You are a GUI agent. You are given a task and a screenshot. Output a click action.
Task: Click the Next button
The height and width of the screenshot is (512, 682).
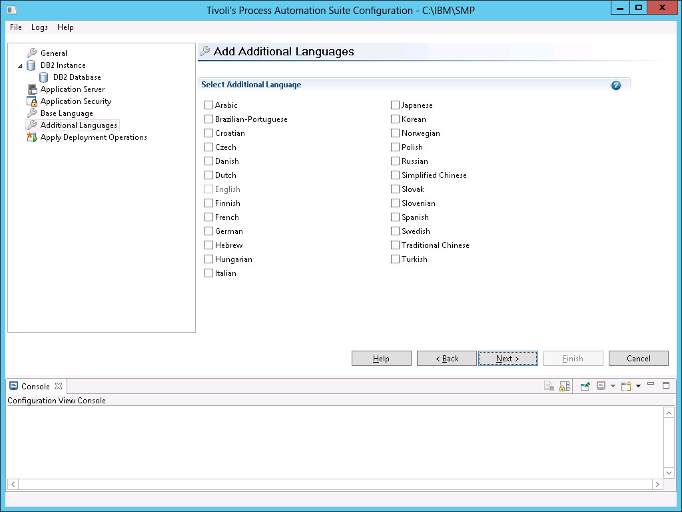508,358
